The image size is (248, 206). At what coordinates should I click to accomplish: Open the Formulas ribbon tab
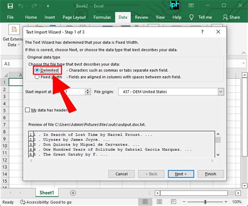point(102,17)
